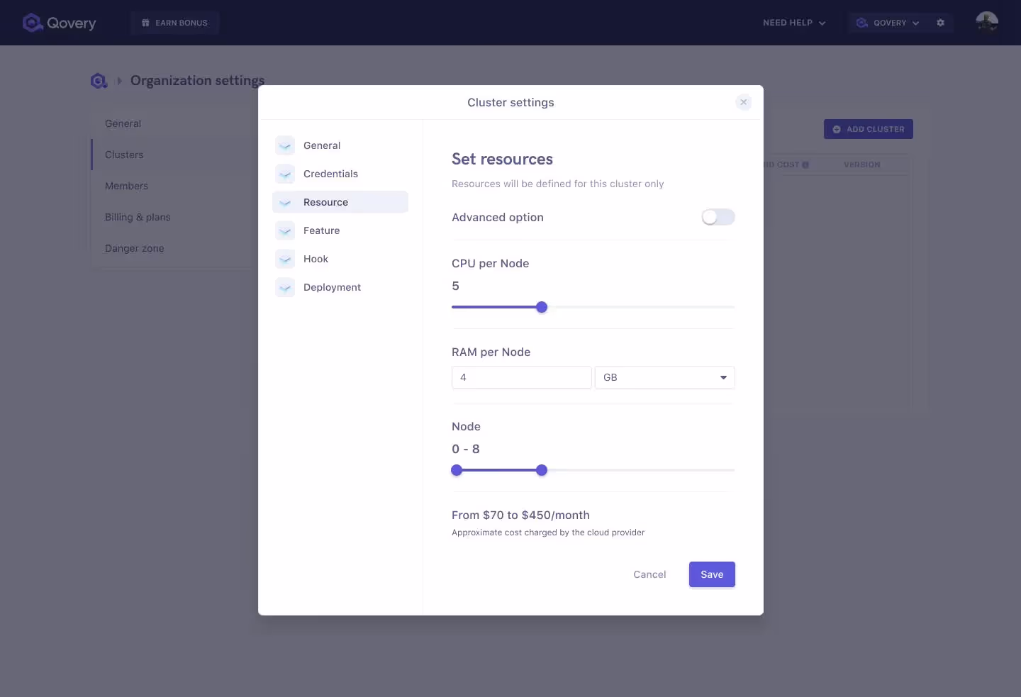
Task: Click the plus icon on the Add Cluster button
Action: pyautogui.click(x=837, y=129)
